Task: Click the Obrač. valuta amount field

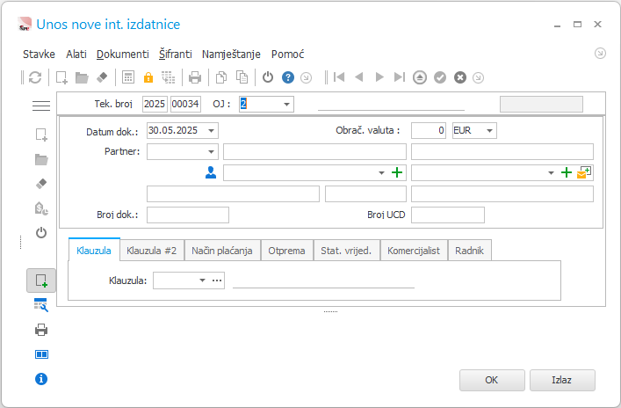Action: [429, 130]
